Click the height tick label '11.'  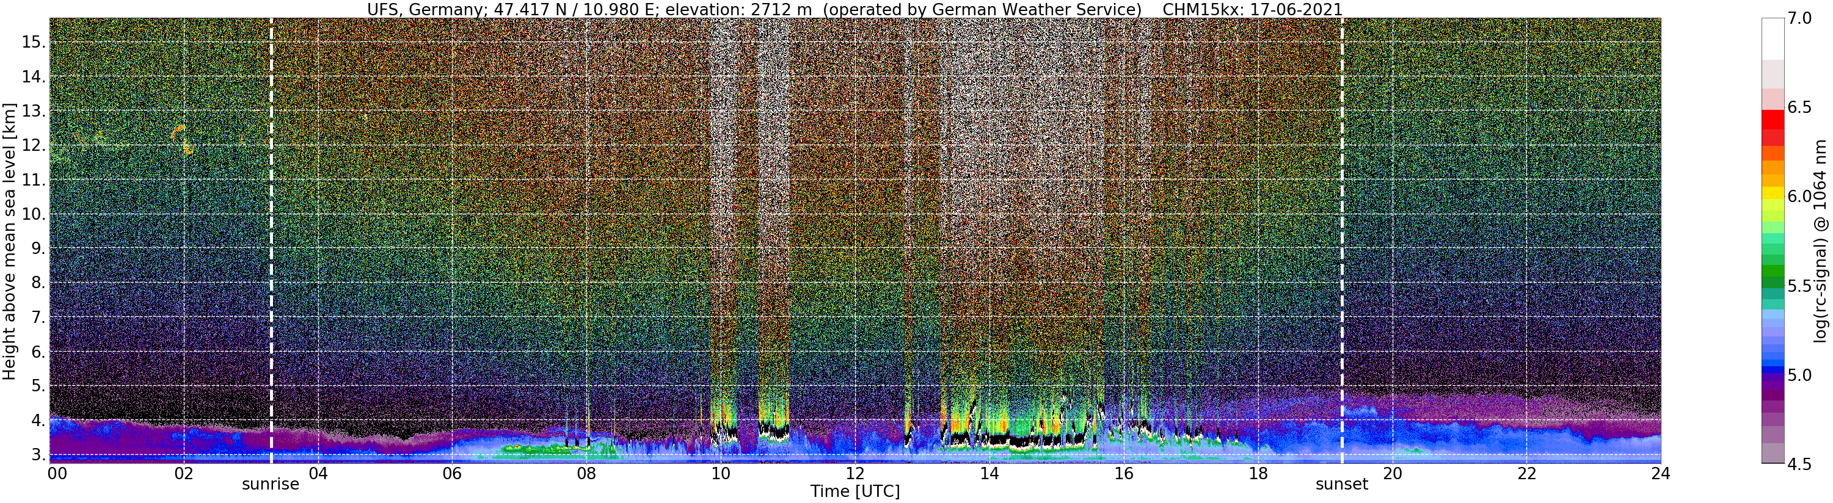point(33,180)
